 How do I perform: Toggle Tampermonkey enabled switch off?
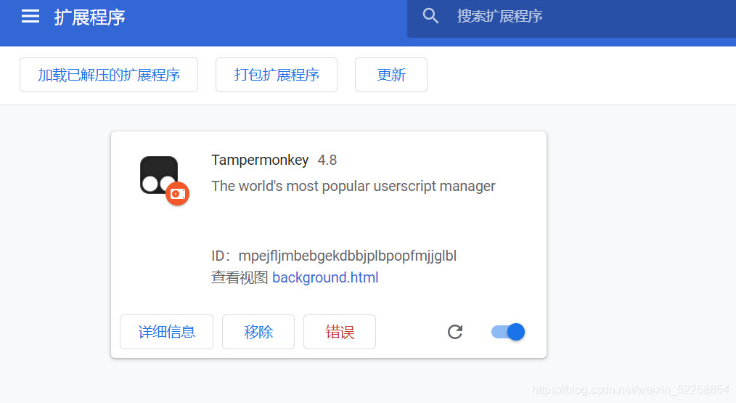tap(508, 332)
